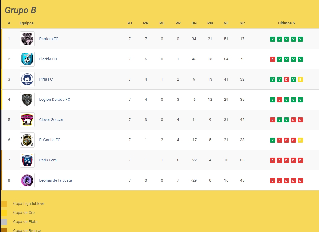Click the yellow E badge for Pifia FC
319x232 pixels.
click(x=300, y=80)
